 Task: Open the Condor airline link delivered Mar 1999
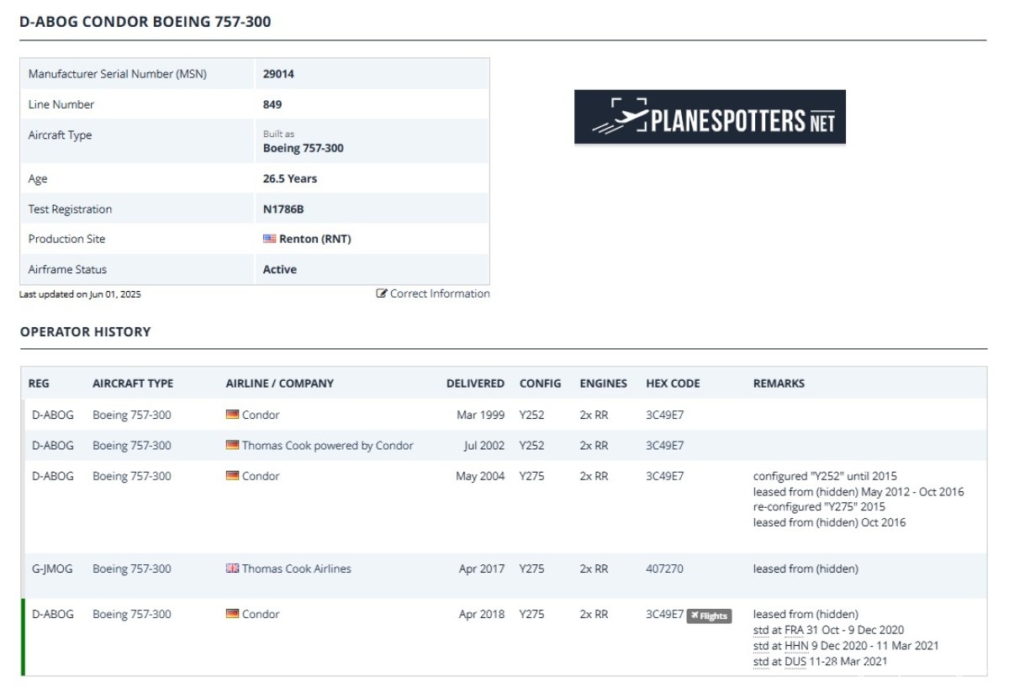pyautogui.click(x=261, y=415)
